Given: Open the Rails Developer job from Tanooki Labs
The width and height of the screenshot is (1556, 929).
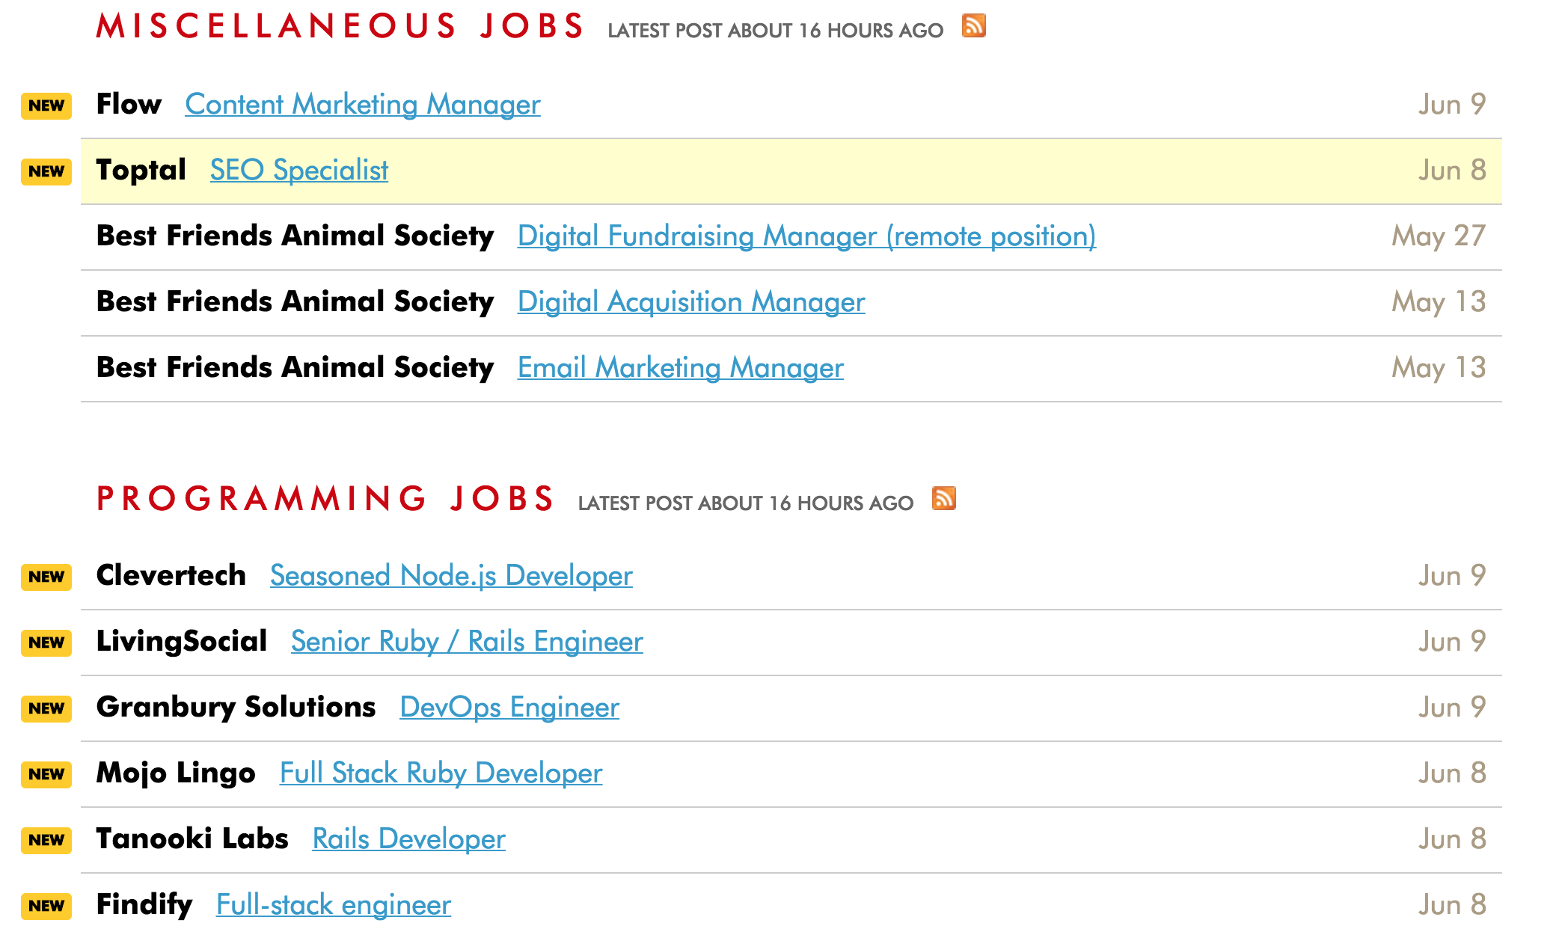Looking at the screenshot, I should pos(409,839).
